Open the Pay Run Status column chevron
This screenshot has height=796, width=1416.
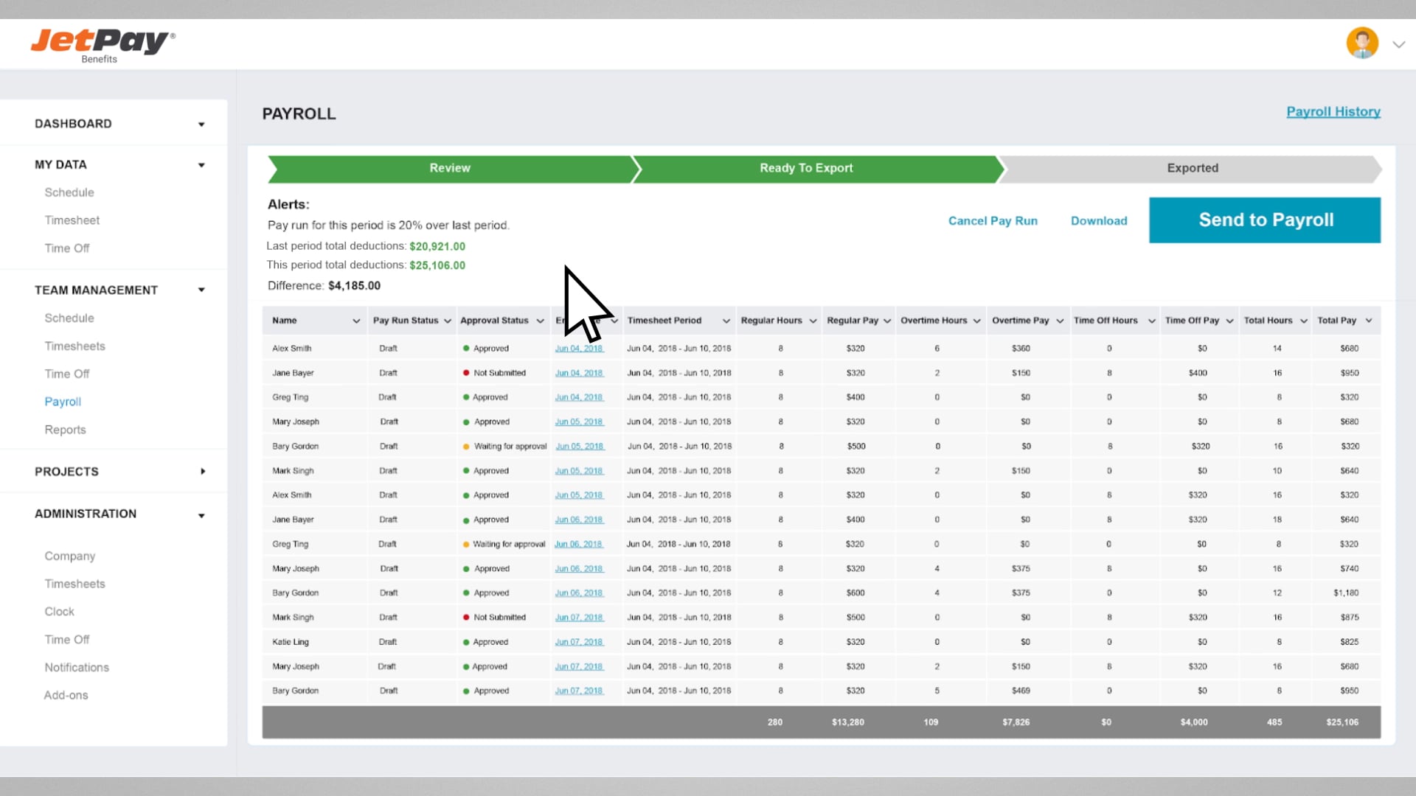pyautogui.click(x=448, y=321)
